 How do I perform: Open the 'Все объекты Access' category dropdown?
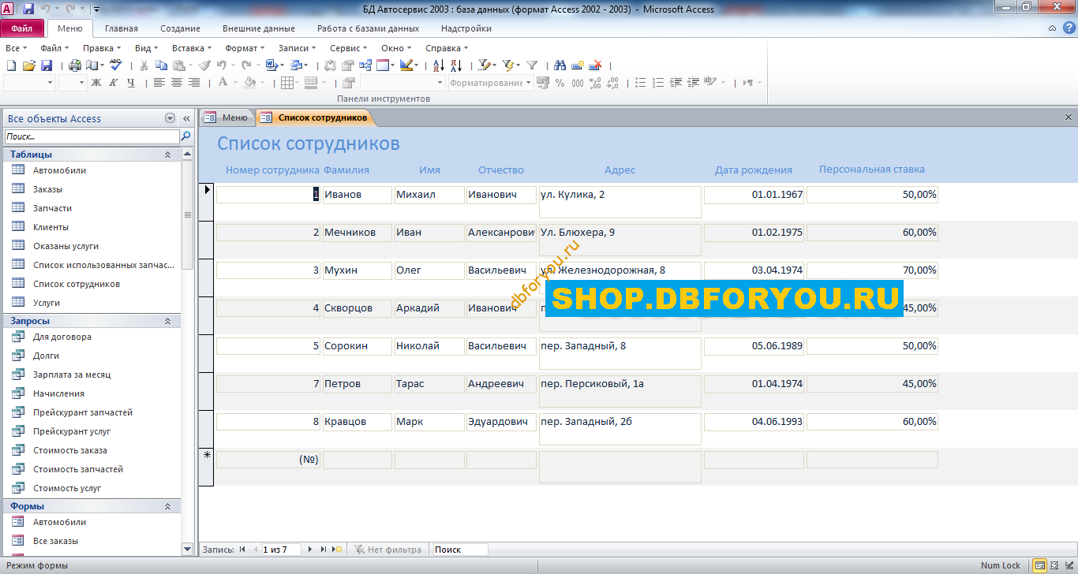[x=170, y=118]
